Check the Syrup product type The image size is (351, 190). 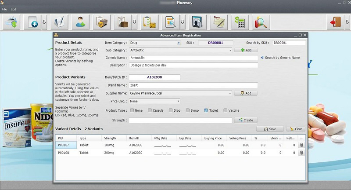[x=188, y=110]
